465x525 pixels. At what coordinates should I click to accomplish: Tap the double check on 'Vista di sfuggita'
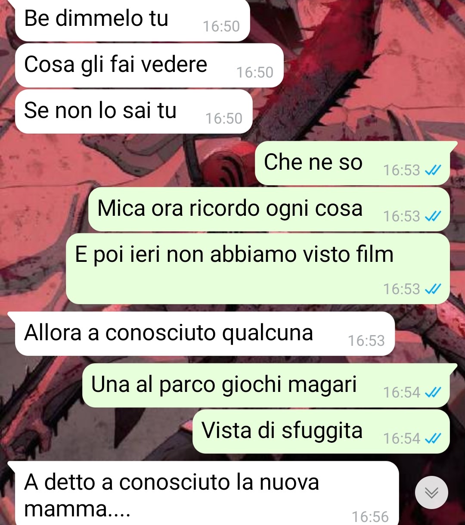coord(433,439)
